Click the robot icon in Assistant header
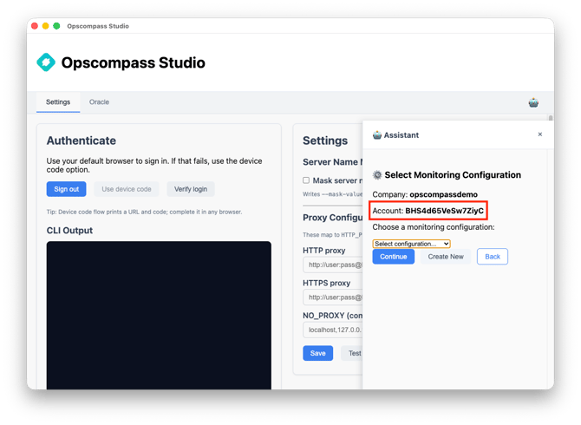This screenshot has height=425, width=581. click(x=377, y=135)
